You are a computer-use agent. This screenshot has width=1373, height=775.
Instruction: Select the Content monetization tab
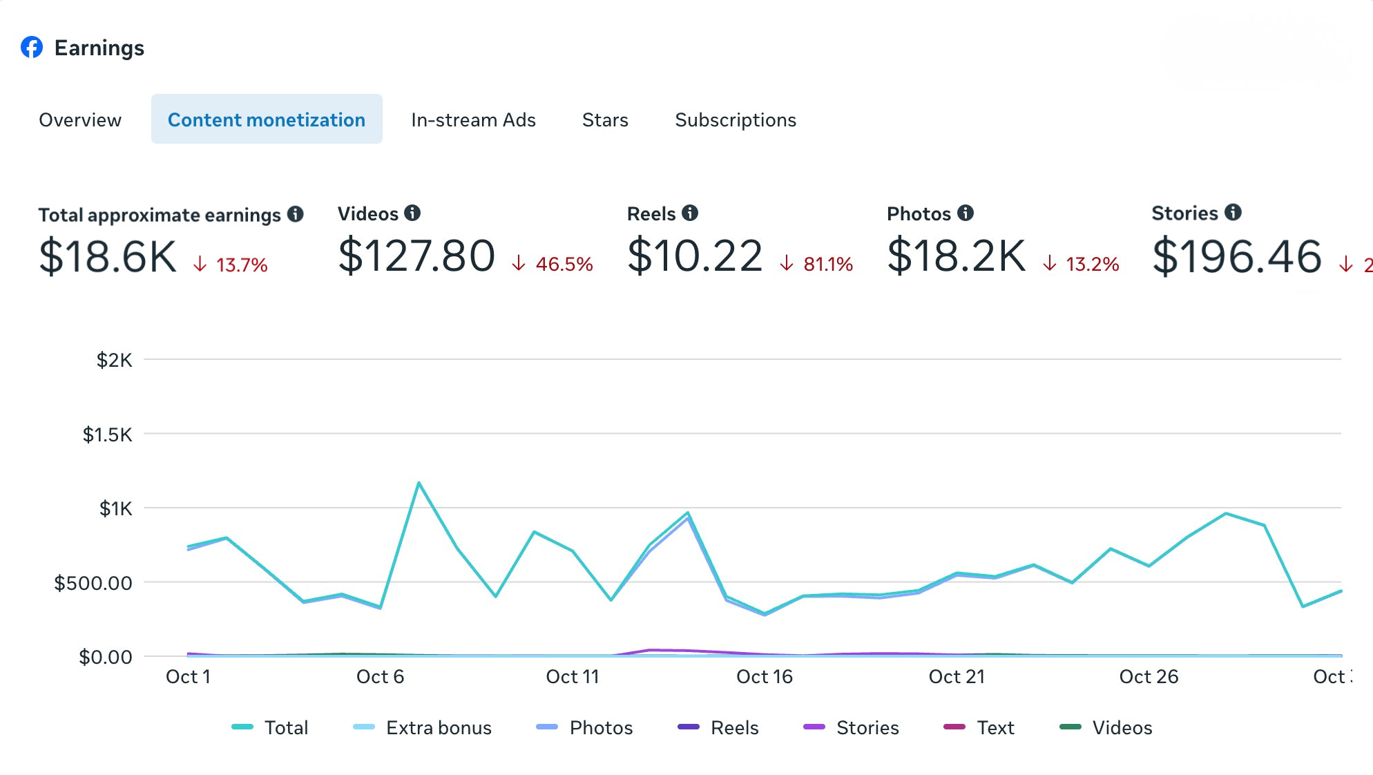(267, 119)
